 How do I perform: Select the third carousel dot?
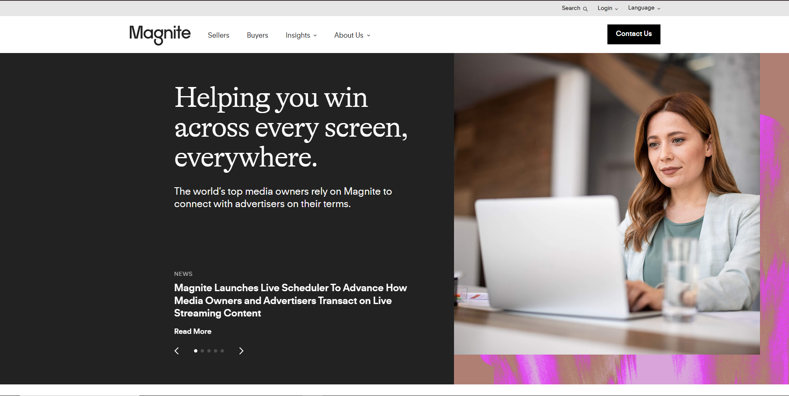(x=209, y=351)
